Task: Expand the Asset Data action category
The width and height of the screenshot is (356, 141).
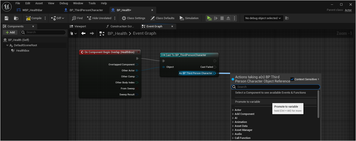Action: coord(233,126)
